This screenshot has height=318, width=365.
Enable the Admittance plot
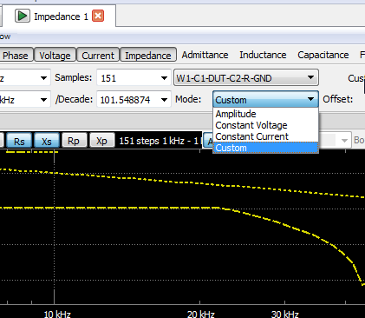205,55
